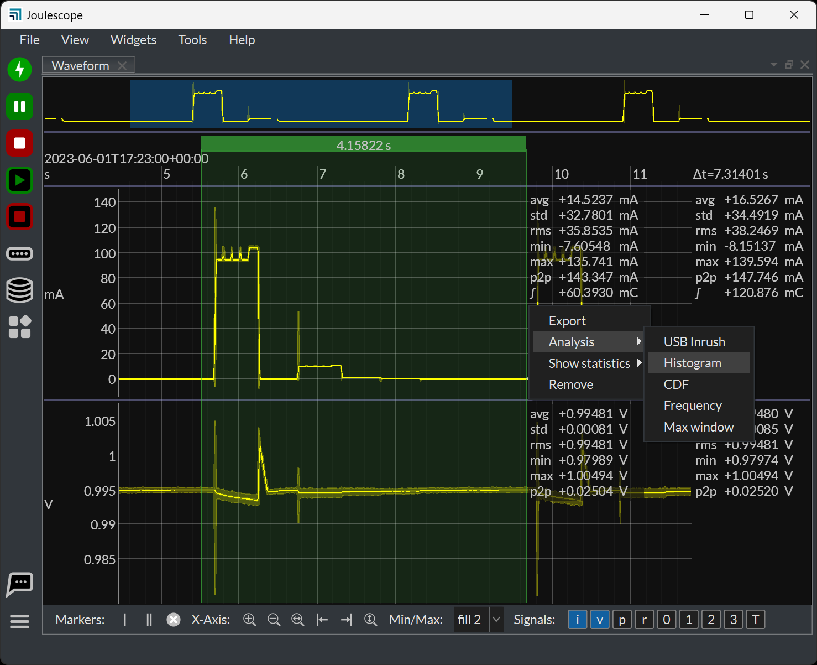The width and height of the screenshot is (817, 665).
Task: Pause the live stream with the green pause icon
Action: (20, 106)
